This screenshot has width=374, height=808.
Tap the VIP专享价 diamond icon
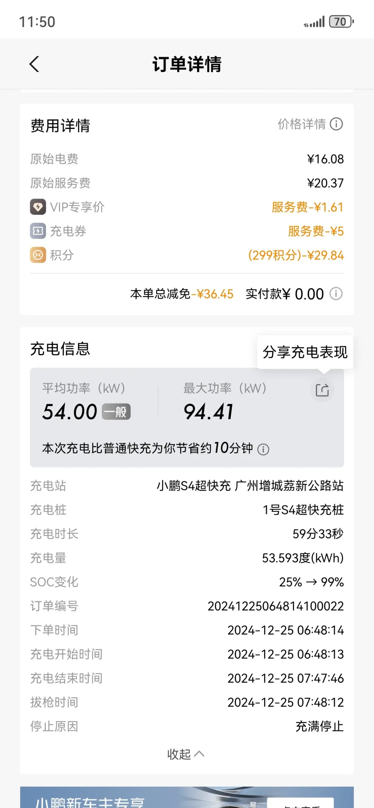point(38,207)
